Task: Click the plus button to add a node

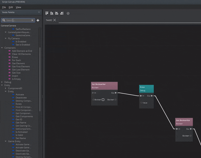Action: pyautogui.click(x=38, y=20)
